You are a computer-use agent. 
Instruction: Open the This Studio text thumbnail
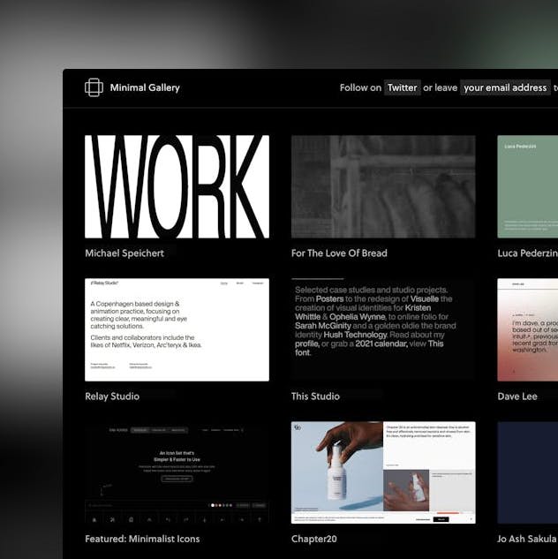pyautogui.click(x=383, y=329)
